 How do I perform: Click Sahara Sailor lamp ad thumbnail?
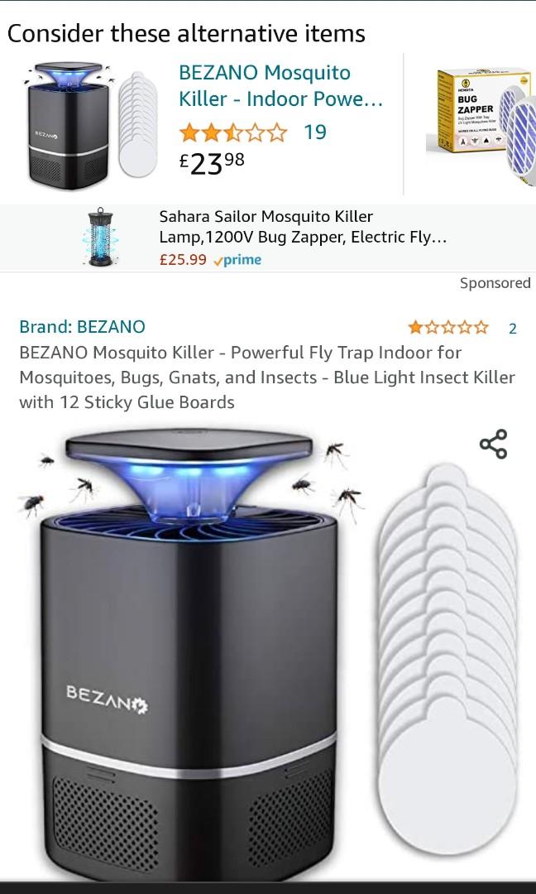click(100, 238)
